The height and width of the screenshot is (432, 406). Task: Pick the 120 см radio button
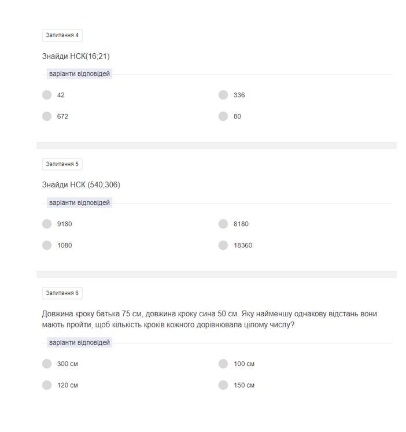(47, 385)
